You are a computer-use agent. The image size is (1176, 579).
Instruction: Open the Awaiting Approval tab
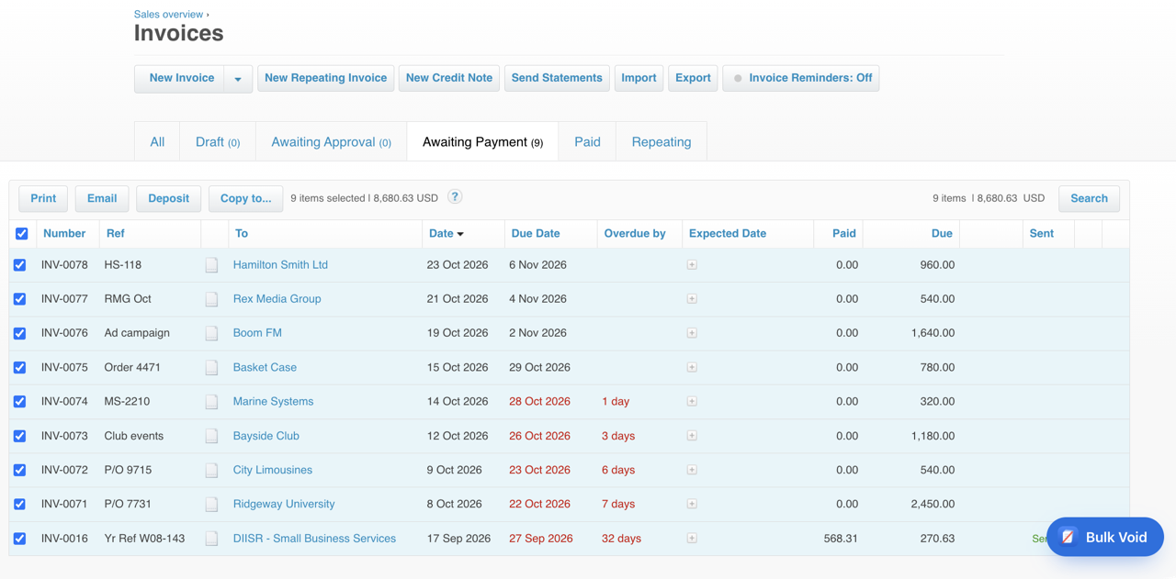click(x=331, y=141)
